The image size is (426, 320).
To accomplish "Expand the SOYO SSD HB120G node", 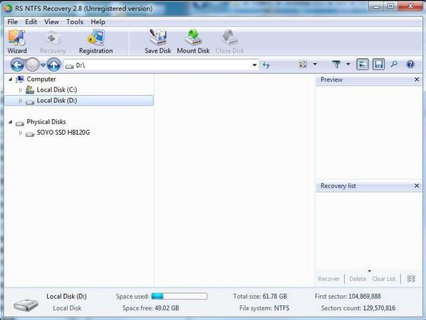I will tap(21, 133).
